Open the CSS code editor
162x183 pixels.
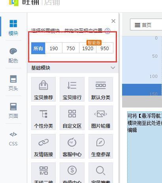pos(13,139)
